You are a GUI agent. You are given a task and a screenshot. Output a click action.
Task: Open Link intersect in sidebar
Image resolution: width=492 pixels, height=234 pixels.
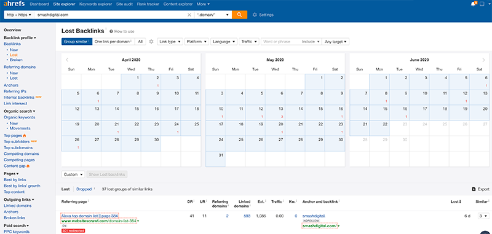15,103
